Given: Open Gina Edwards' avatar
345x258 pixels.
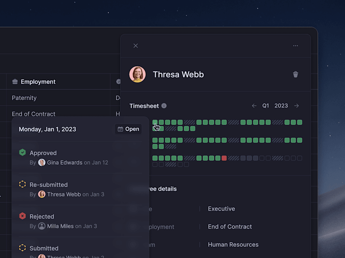Looking at the screenshot, I should pyautogui.click(x=42, y=163).
